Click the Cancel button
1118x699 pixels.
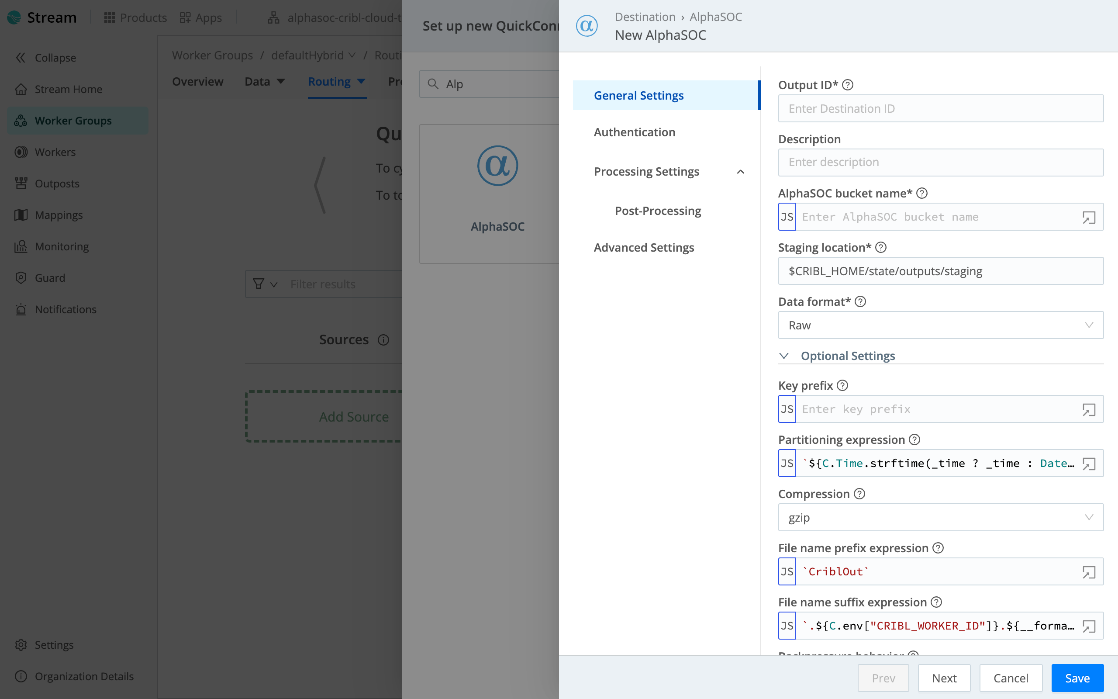click(1011, 678)
